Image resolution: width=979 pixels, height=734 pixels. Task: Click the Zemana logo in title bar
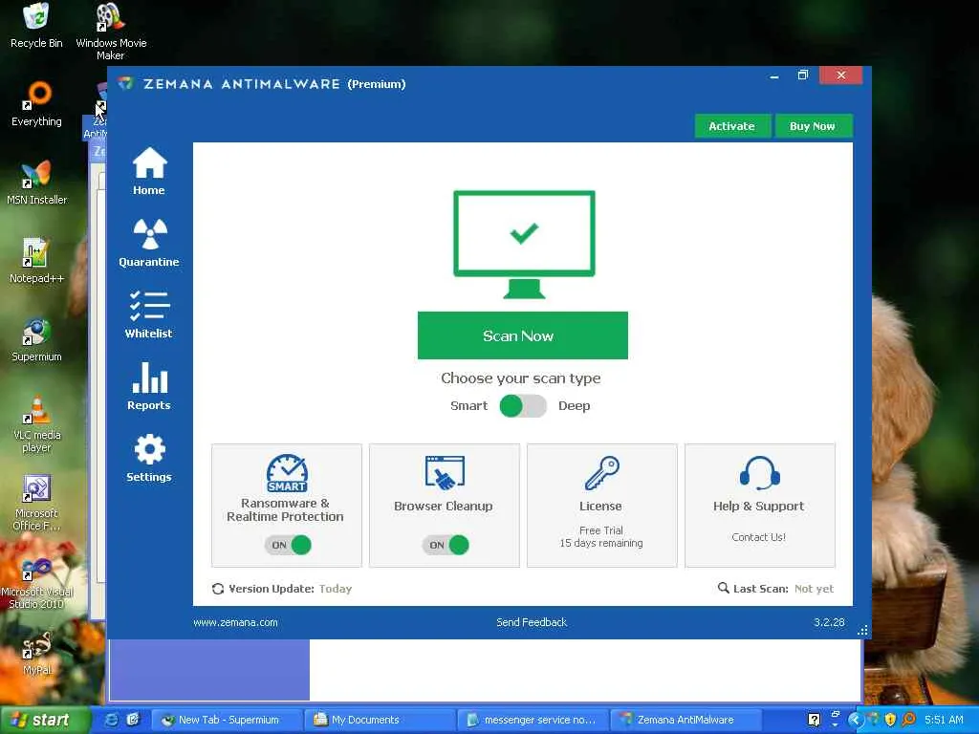point(127,84)
